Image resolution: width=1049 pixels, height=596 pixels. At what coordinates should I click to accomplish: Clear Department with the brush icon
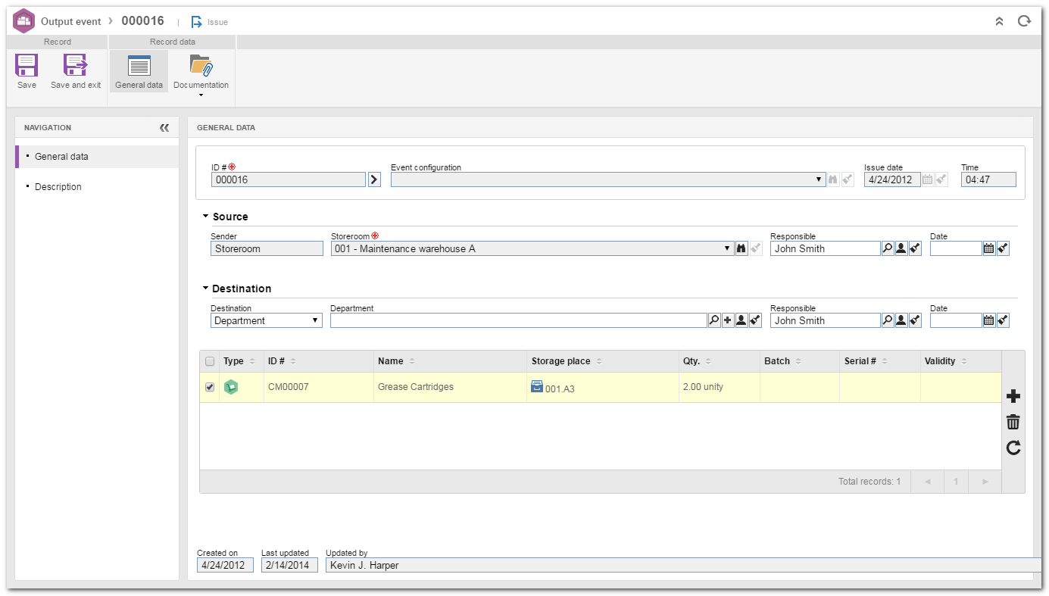tap(755, 320)
